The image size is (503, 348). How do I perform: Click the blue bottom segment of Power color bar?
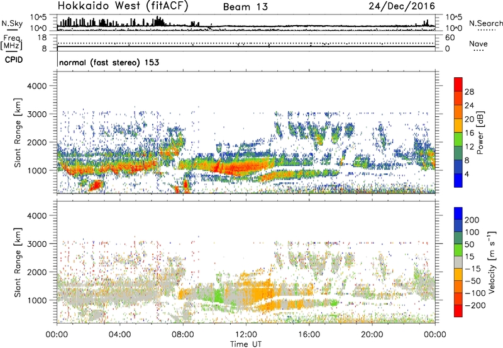pos(458,180)
